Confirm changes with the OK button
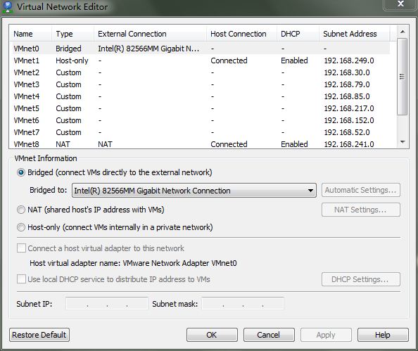 pyautogui.click(x=212, y=335)
